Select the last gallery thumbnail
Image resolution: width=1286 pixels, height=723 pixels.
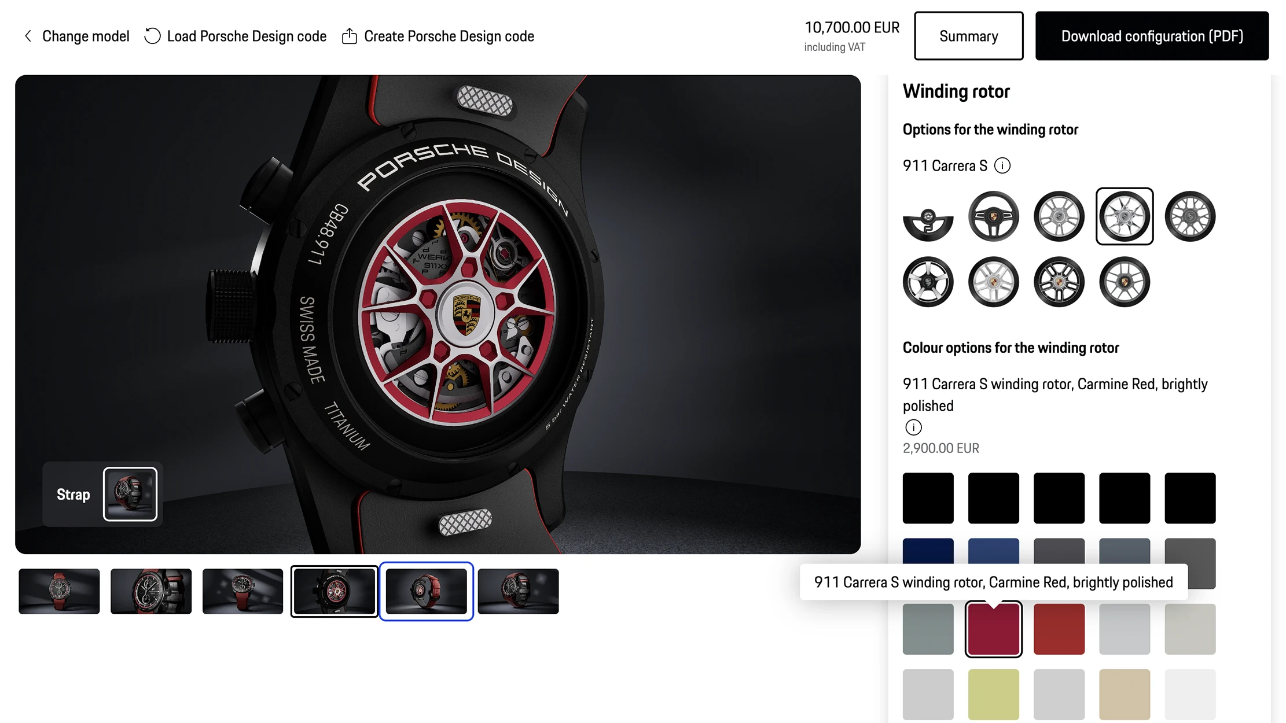(518, 591)
